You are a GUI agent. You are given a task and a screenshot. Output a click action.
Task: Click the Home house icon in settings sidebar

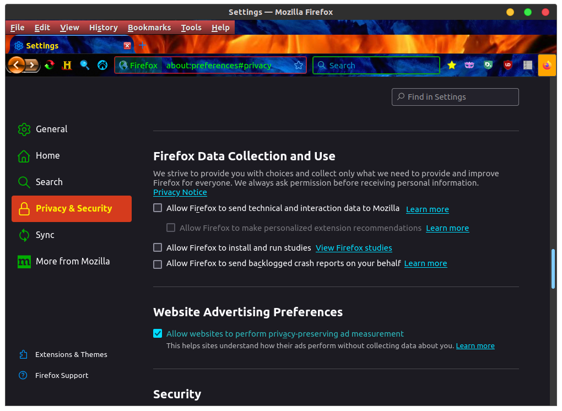click(x=24, y=156)
